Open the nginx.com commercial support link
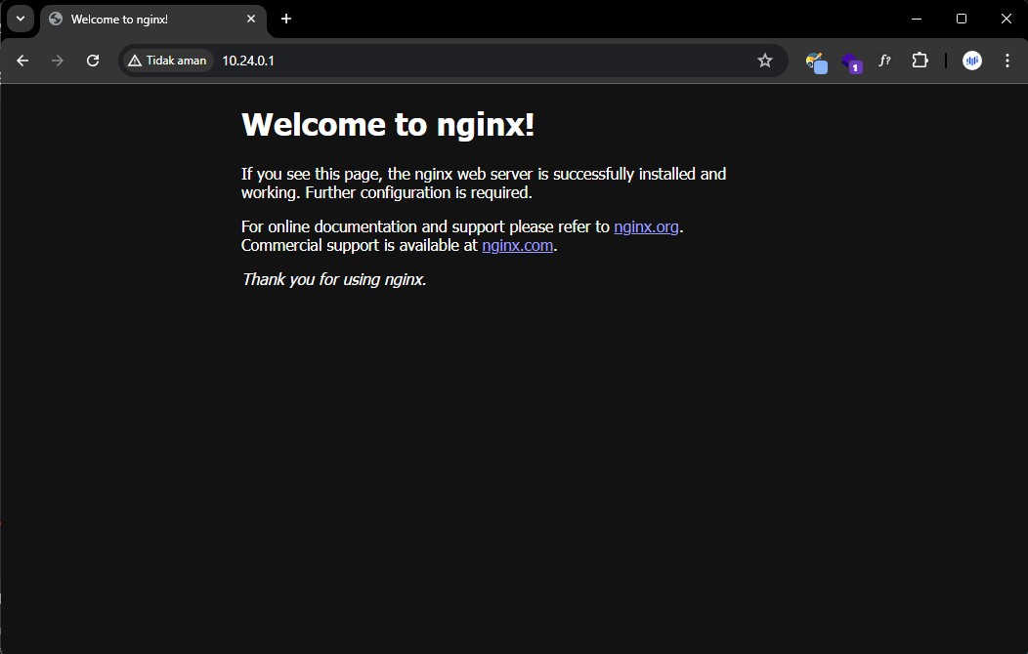Viewport: 1028px width, 654px height. (x=517, y=245)
